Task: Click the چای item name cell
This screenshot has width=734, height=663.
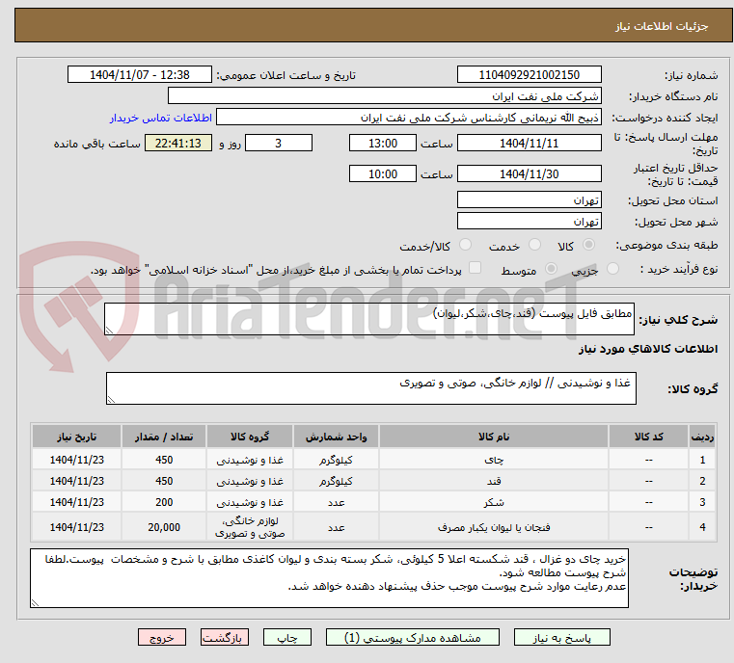Action: 494,460
